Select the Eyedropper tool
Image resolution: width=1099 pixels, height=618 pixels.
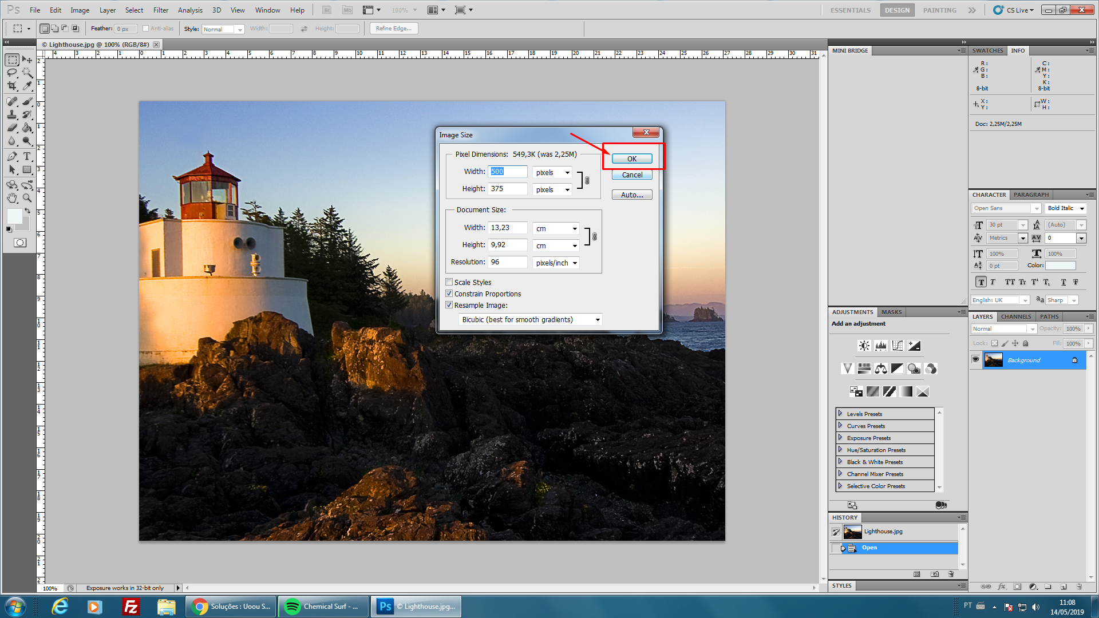pos(27,86)
